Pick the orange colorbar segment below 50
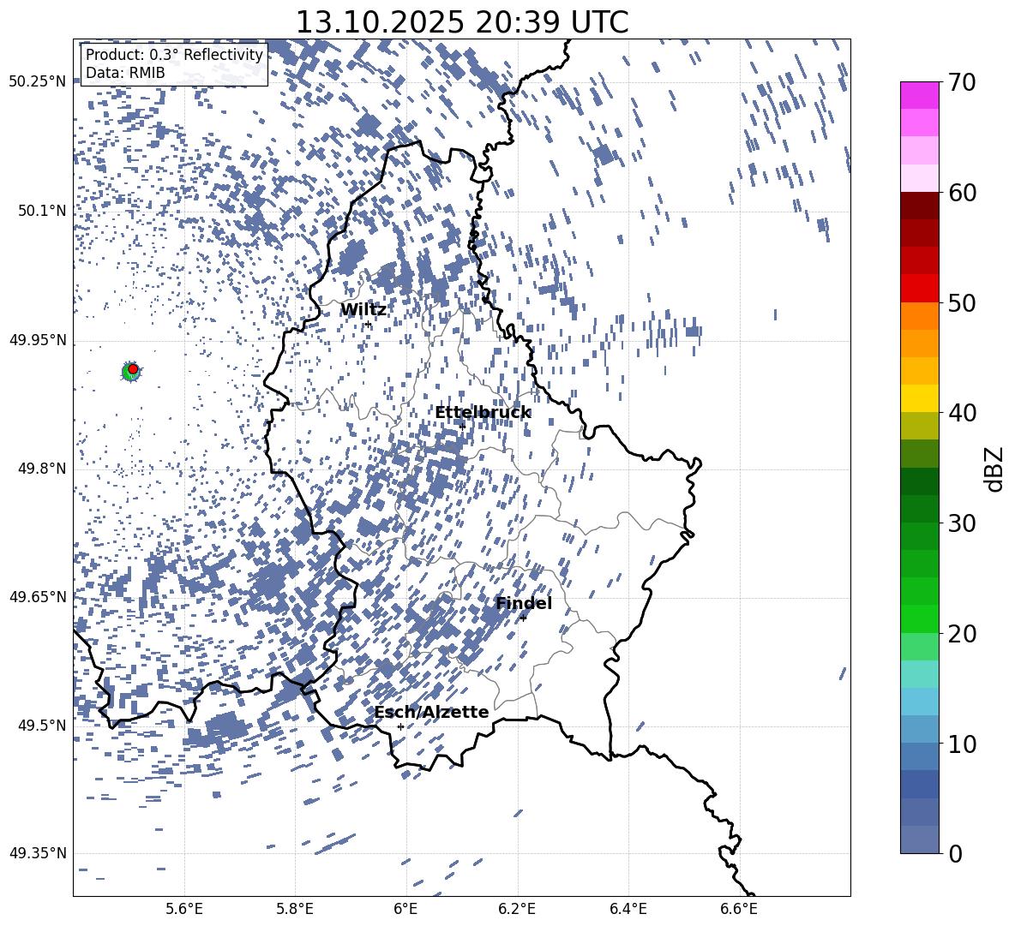The width and height of the screenshot is (1015, 926). coord(919,316)
